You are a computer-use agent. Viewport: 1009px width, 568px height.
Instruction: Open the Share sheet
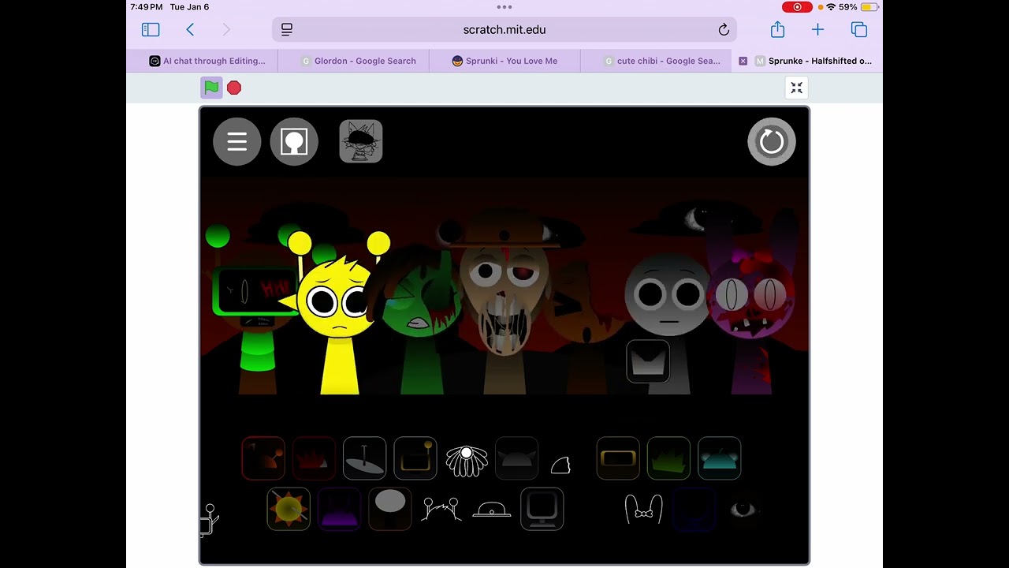point(778,29)
